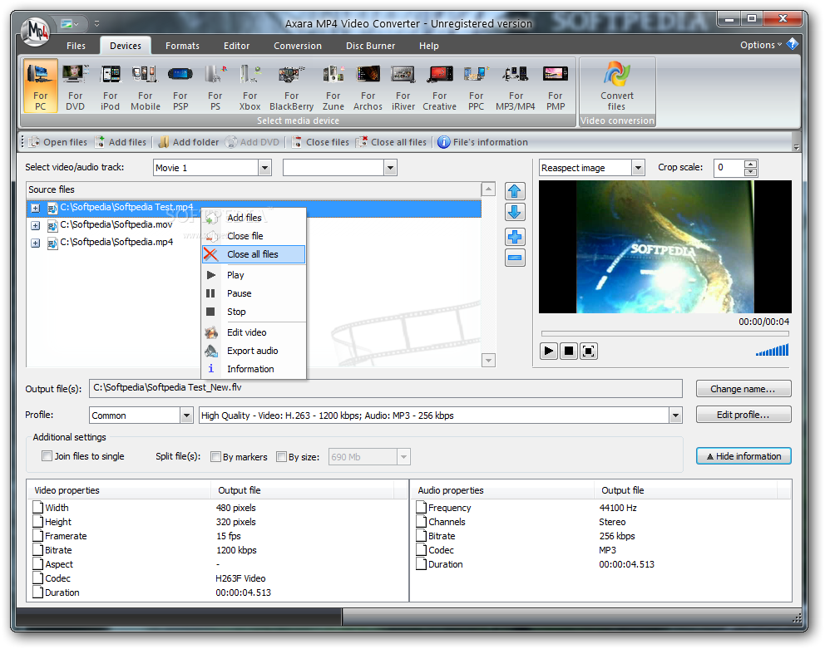Click Add folder in the toolbar

coord(189,142)
